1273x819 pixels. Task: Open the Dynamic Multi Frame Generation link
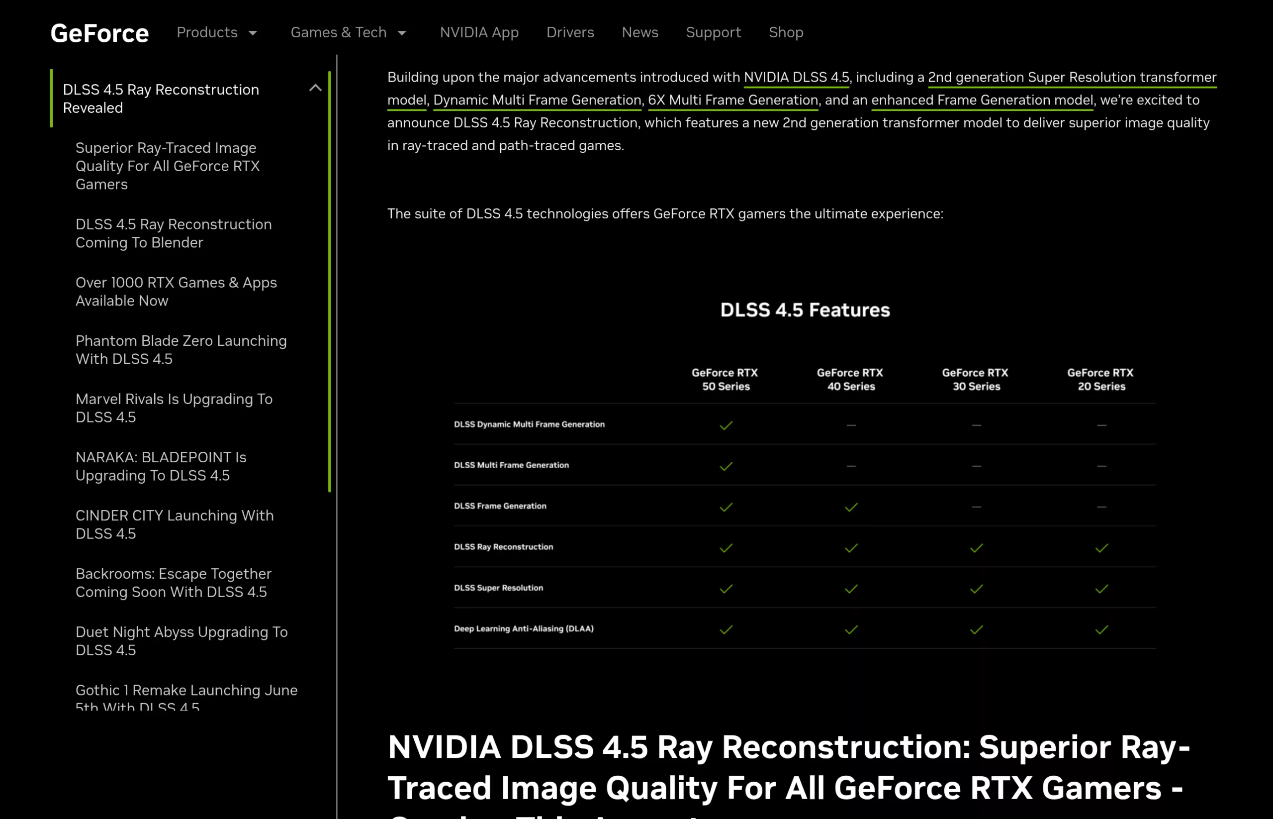pos(538,101)
